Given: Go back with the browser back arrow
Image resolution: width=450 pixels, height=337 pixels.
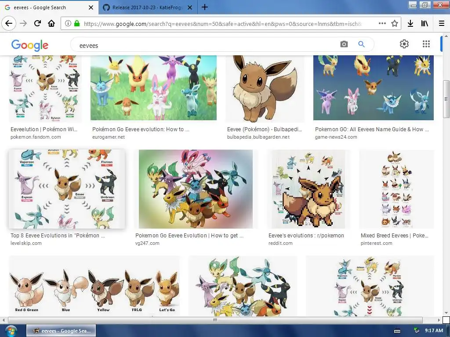Looking at the screenshot, I should (9, 23).
